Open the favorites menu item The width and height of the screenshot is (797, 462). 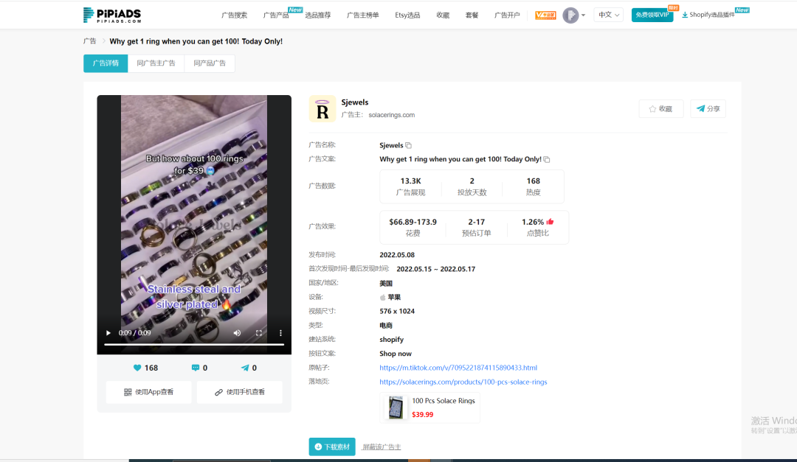(443, 15)
